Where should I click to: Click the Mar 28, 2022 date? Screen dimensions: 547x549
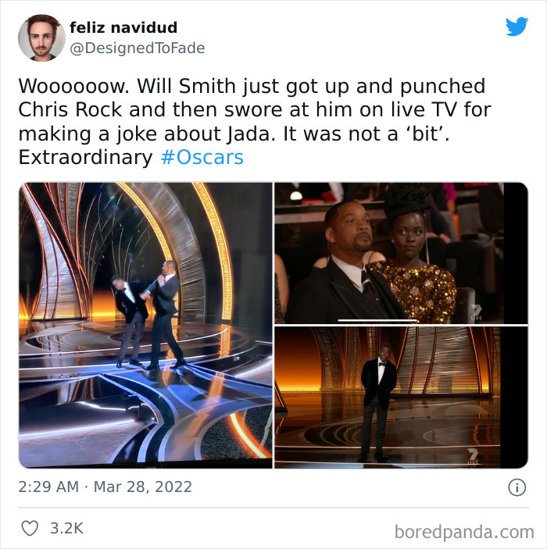(143, 487)
